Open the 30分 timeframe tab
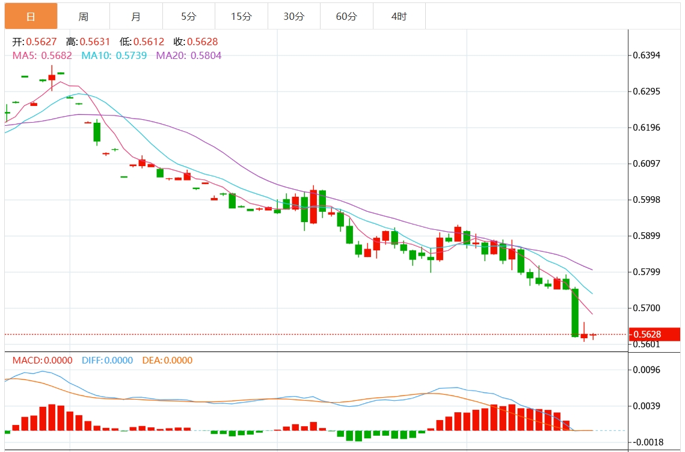This screenshot has height=452, width=685. (294, 16)
